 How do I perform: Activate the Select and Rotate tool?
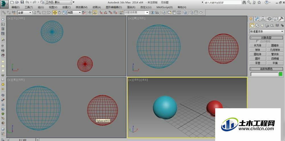pos(60,13)
